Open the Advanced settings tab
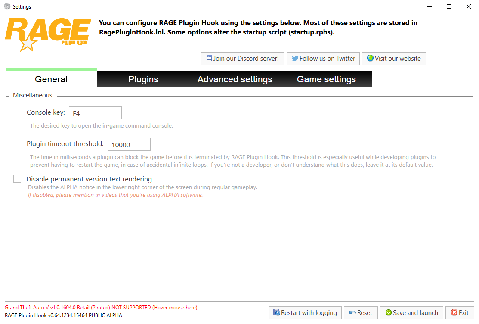The image size is (479, 324). pos(235,79)
